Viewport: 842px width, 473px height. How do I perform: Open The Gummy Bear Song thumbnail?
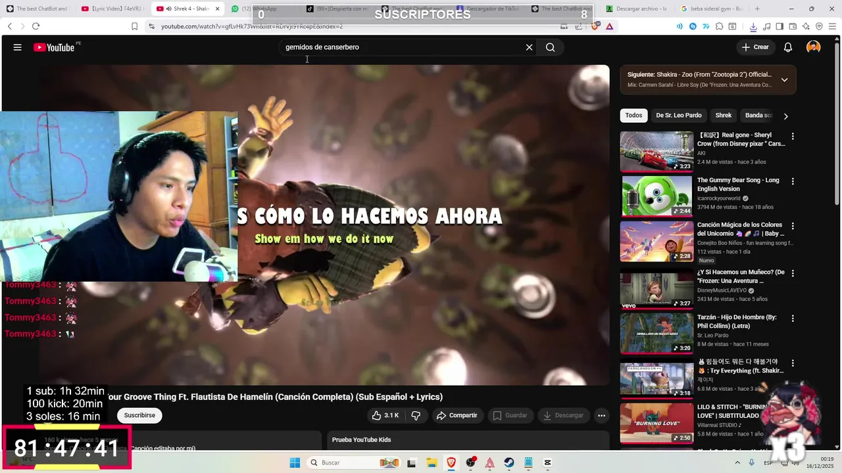656,196
